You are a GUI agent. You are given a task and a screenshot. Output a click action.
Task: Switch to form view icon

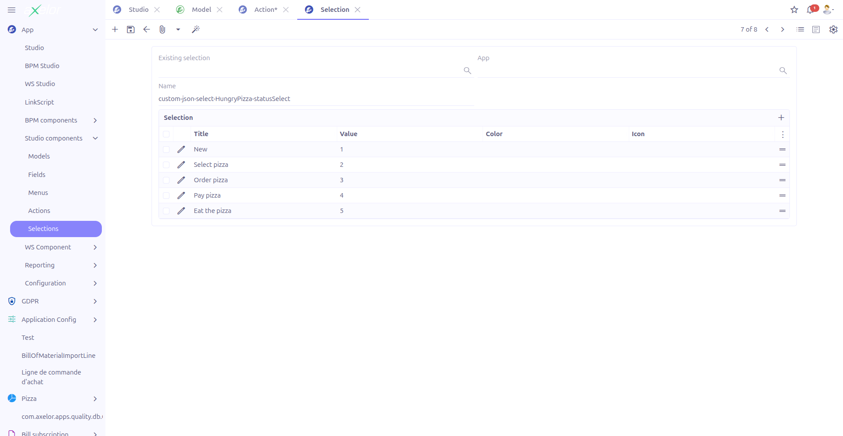816,29
